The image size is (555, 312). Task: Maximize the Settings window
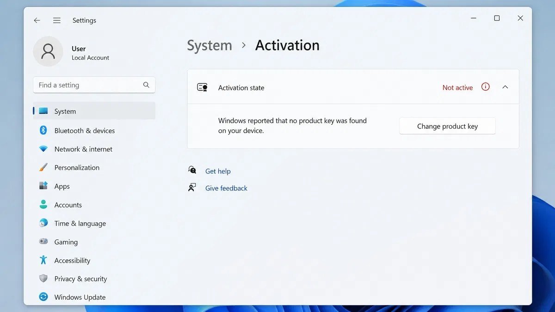click(x=497, y=18)
